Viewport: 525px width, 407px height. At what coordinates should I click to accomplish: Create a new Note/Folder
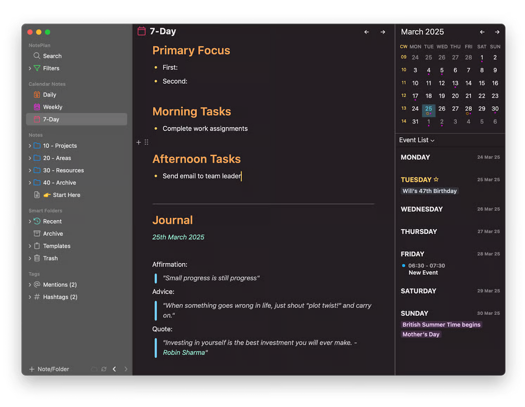tap(49, 369)
